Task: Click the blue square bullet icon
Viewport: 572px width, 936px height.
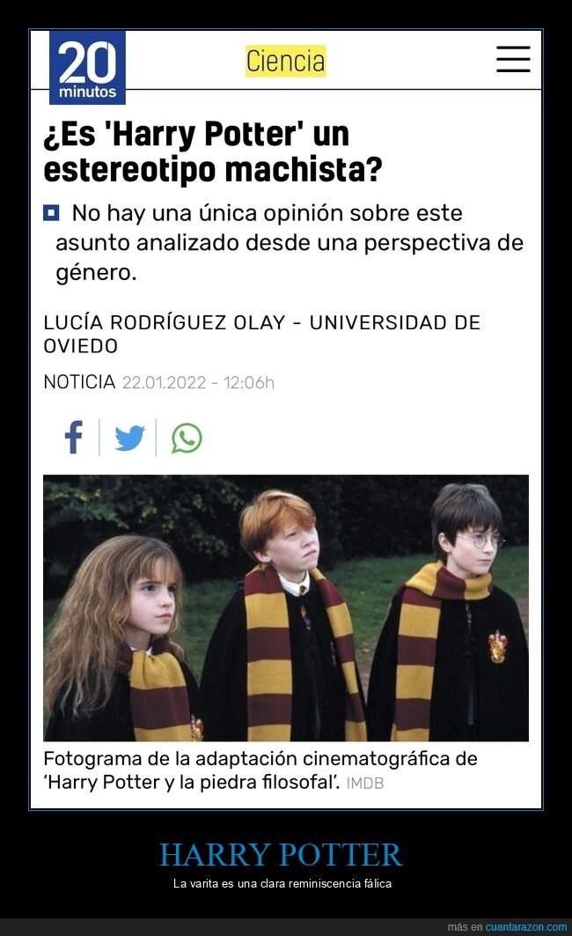Action: pos(51,212)
